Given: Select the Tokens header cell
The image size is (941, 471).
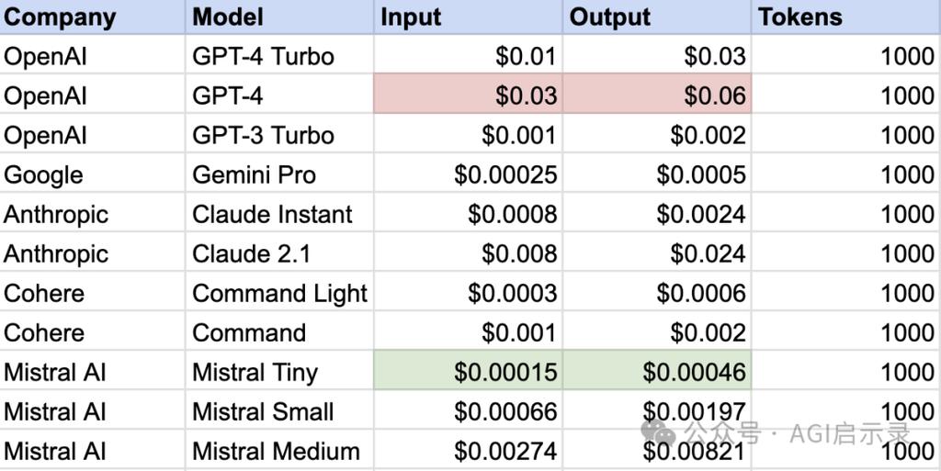Looking at the screenshot, I should [846, 17].
